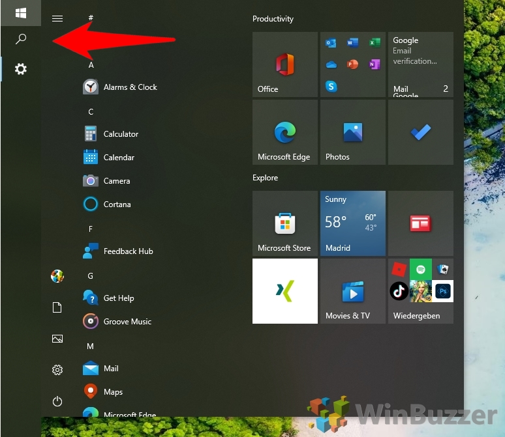Image resolution: width=505 pixels, height=437 pixels.
Task: Open Excel icon in Office apps tile
Action: 375,43
